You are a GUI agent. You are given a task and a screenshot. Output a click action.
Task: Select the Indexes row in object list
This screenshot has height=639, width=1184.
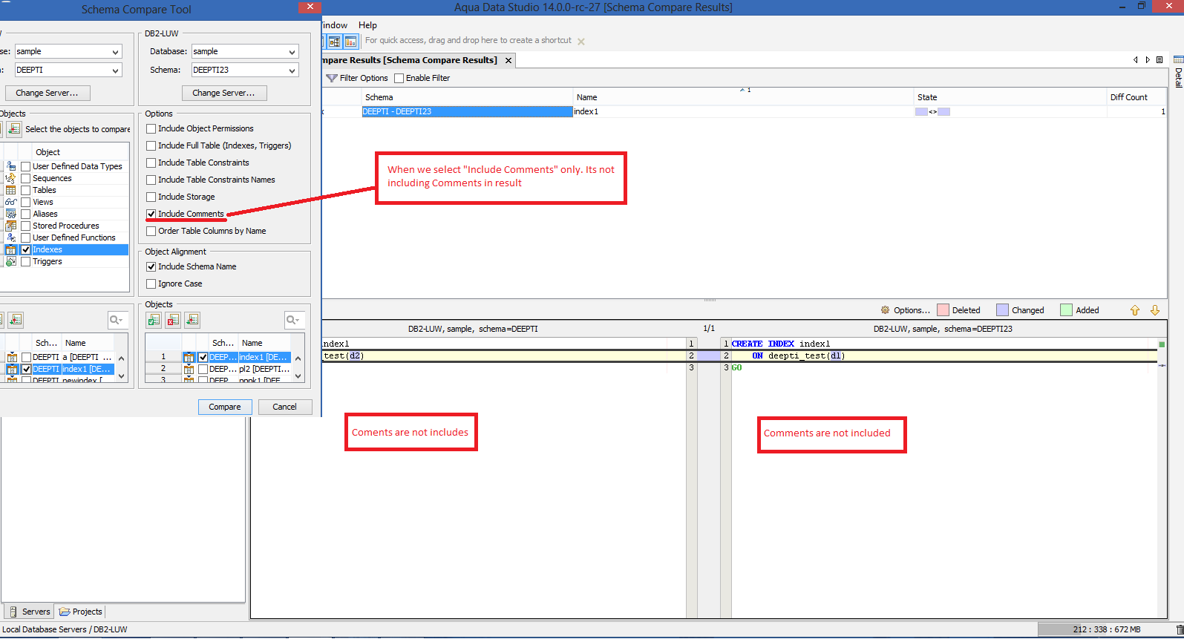66,249
